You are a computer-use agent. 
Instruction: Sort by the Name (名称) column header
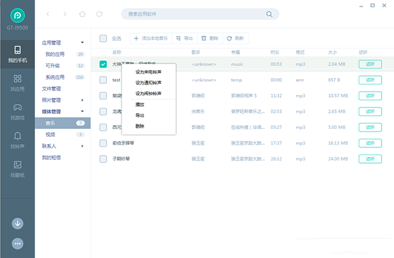[117, 52]
